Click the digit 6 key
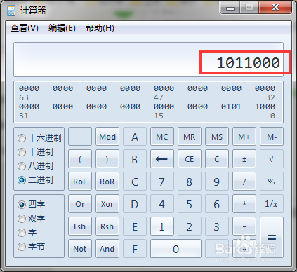Viewport: 297px width, 272px height. [217, 204]
